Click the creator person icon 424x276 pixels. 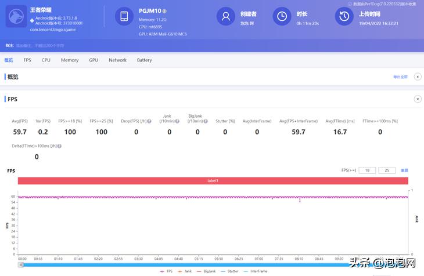[x=226, y=17]
